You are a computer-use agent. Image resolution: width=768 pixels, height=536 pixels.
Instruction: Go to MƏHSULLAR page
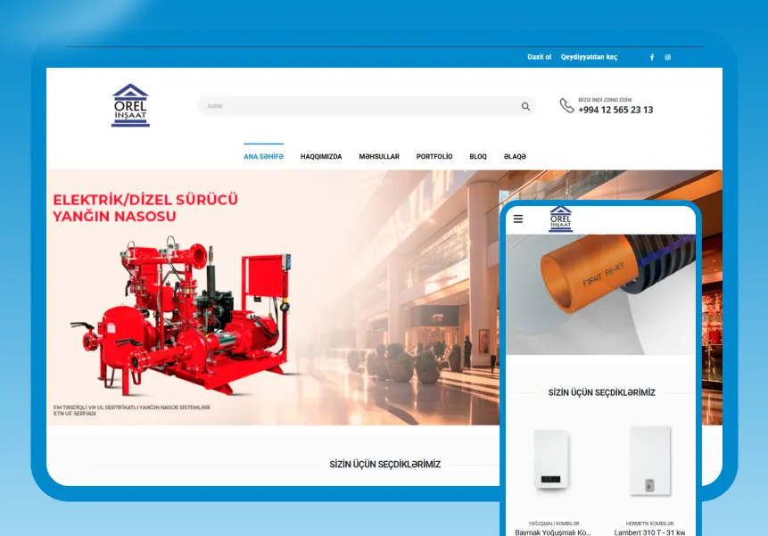coord(379,156)
